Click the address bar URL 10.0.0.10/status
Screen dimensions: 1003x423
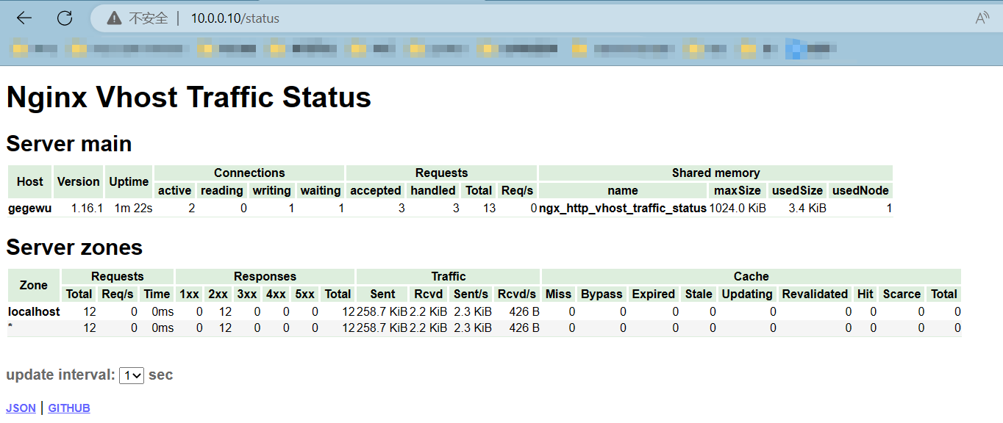(235, 18)
